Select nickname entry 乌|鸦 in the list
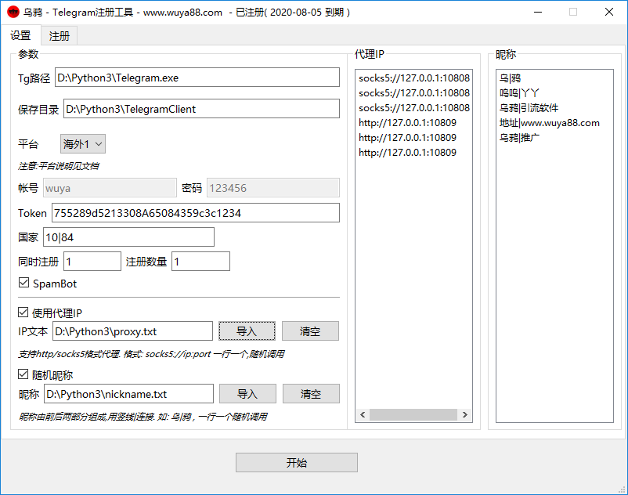The image size is (628, 495). (x=510, y=78)
